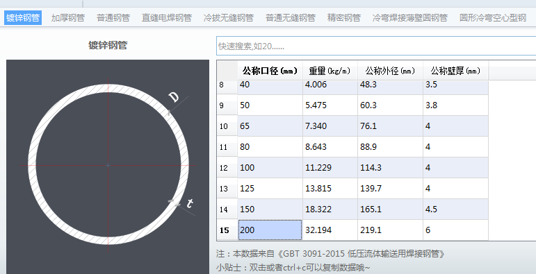
Task: Select the nominal diameter cell 150
Action: [270, 209]
